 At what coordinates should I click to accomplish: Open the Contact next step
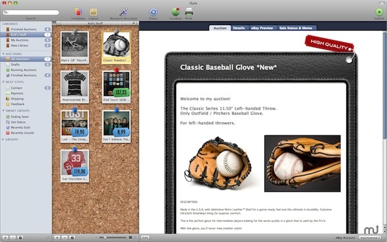coord(26,88)
